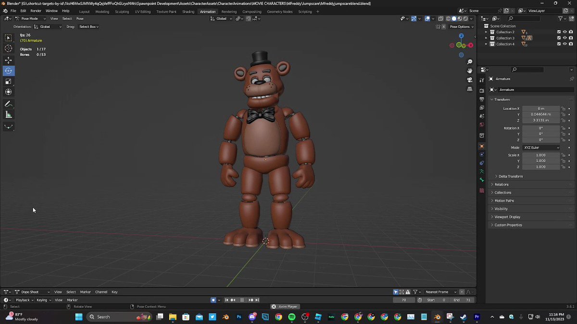Click the current frame field showing 70
The image size is (577, 324).
click(x=404, y=300)
